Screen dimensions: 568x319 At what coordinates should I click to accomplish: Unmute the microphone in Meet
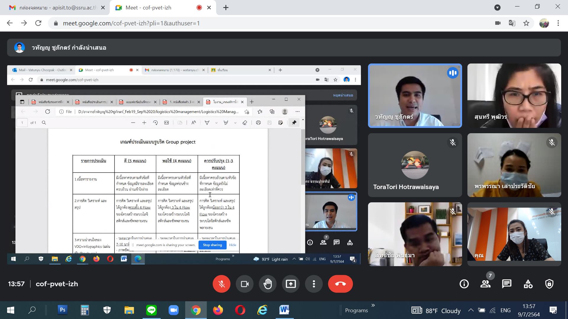click(x=221, y=284)
